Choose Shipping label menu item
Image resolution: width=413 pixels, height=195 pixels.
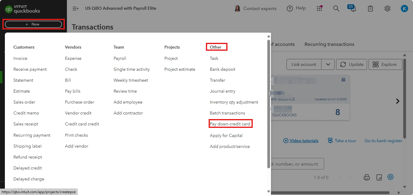coord(27,146)
